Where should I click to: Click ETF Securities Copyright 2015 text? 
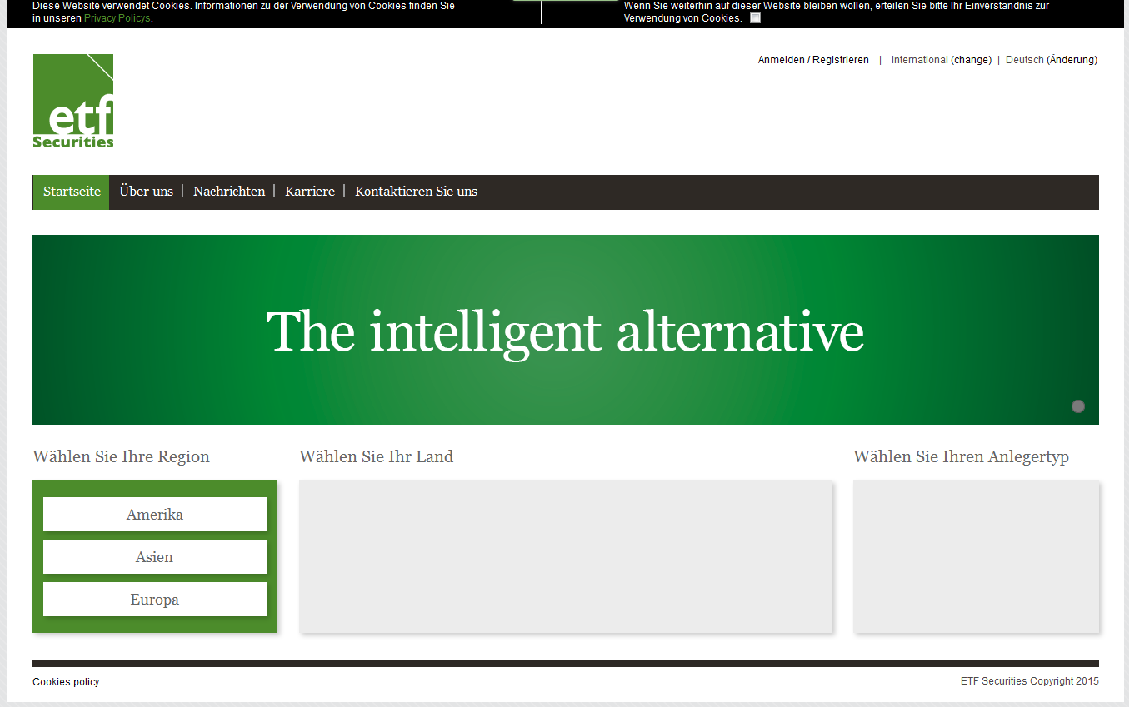point(1030,681)
